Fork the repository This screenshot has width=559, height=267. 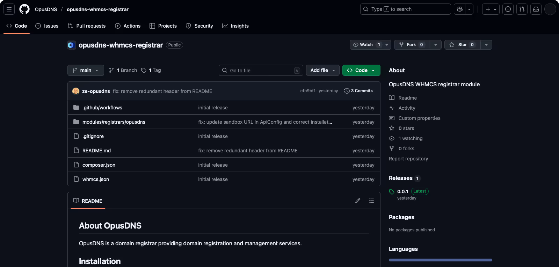coord(412,45)
